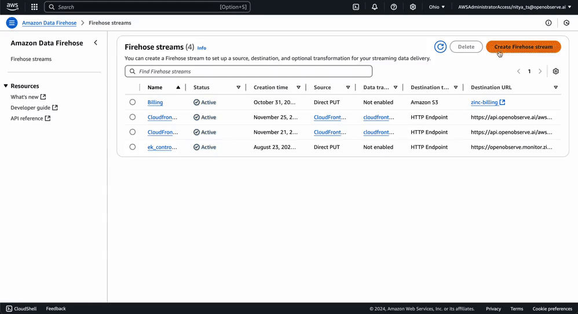Open cloudfront transformation link for November 21 stream
This screenshot has width=578, height=314.
pos(379,132)
